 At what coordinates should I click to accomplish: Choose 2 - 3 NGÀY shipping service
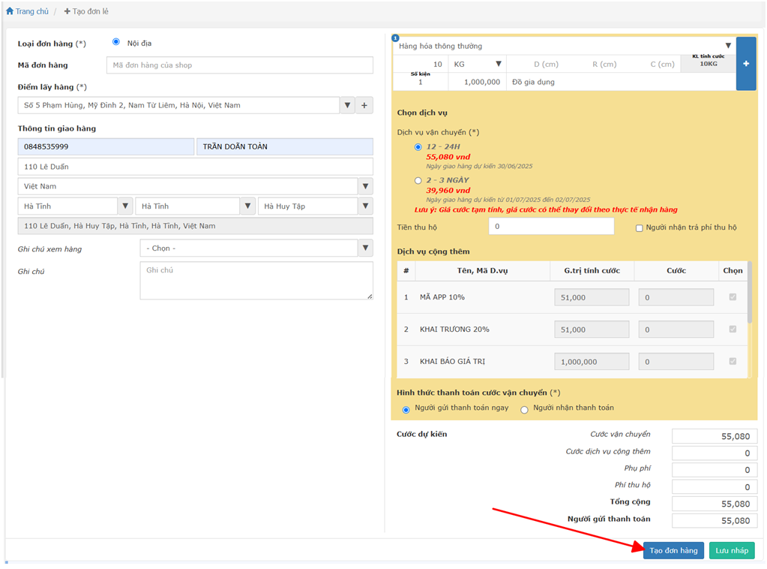pyautogui.click(x=418, y=180)
